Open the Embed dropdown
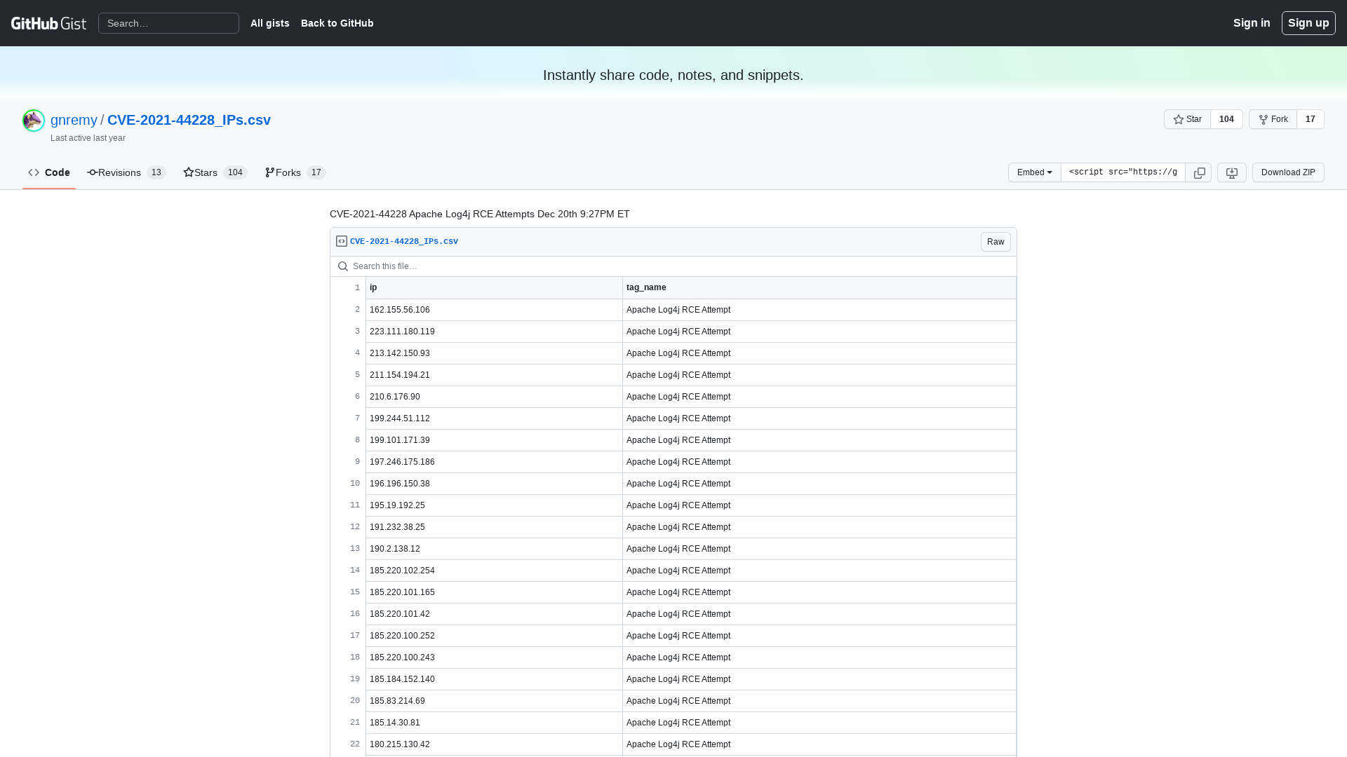 pos(1035,172)
